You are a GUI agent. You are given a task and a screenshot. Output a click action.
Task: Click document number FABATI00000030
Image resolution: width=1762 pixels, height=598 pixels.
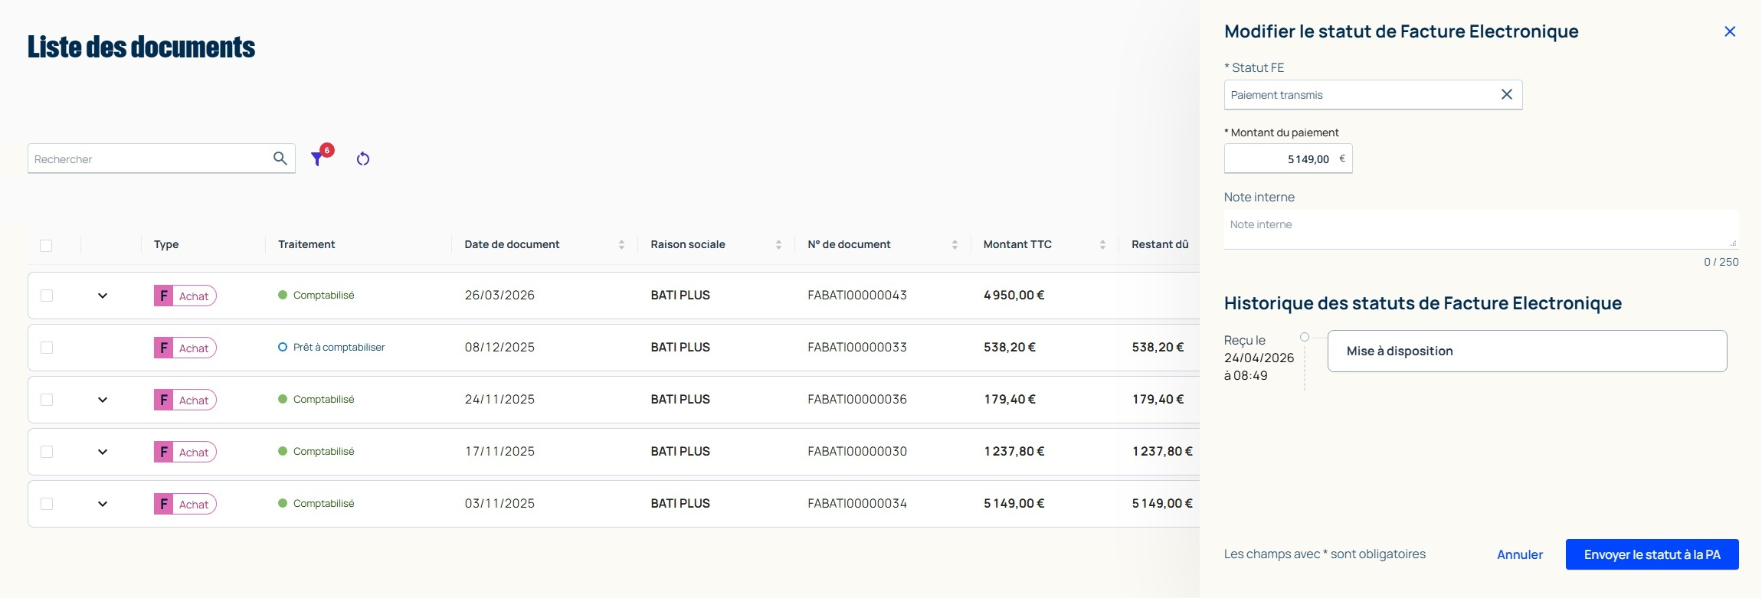coord(857,451)
